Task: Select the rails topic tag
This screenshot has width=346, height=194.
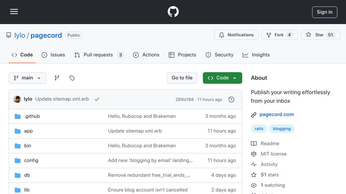Action: tap(259, 129)
